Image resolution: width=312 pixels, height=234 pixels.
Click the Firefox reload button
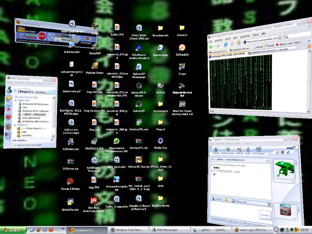(226, 45)
